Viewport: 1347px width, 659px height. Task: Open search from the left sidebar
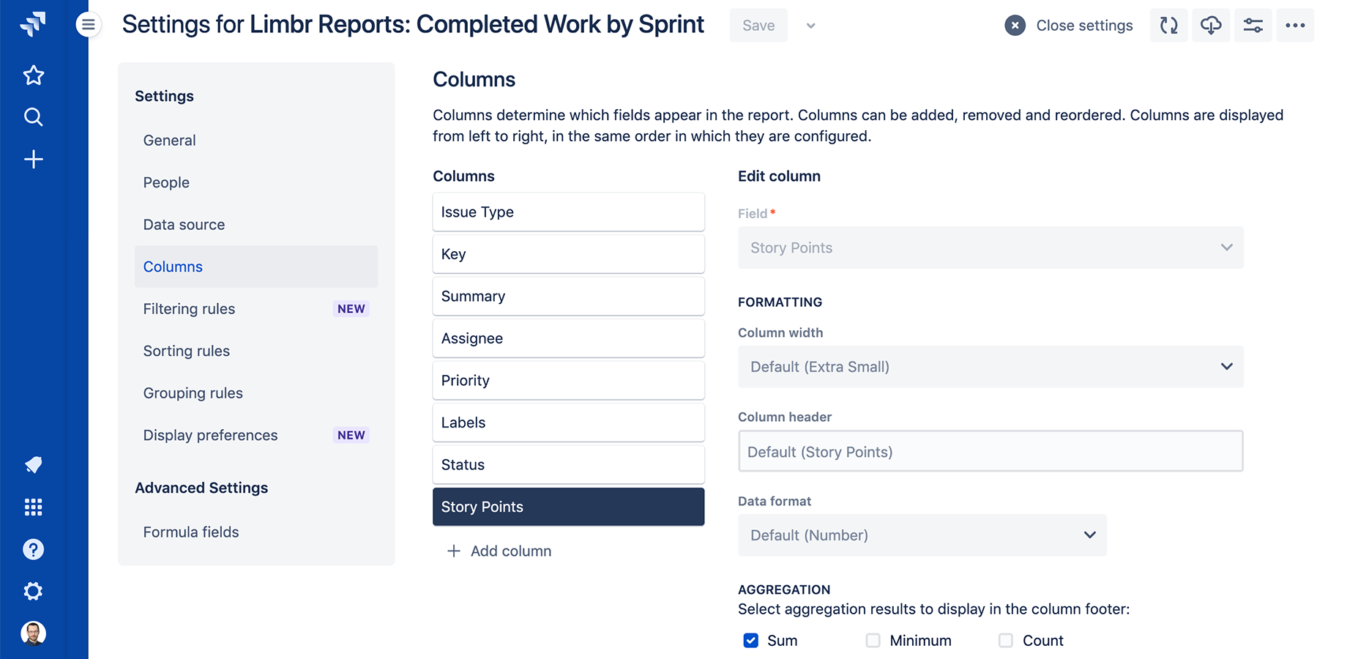[x=33, y=117]
